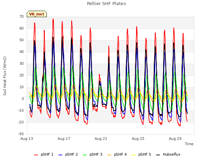
Task: Click the yellow pSHF 5 legend swatch
Action: tap(134, 155)
